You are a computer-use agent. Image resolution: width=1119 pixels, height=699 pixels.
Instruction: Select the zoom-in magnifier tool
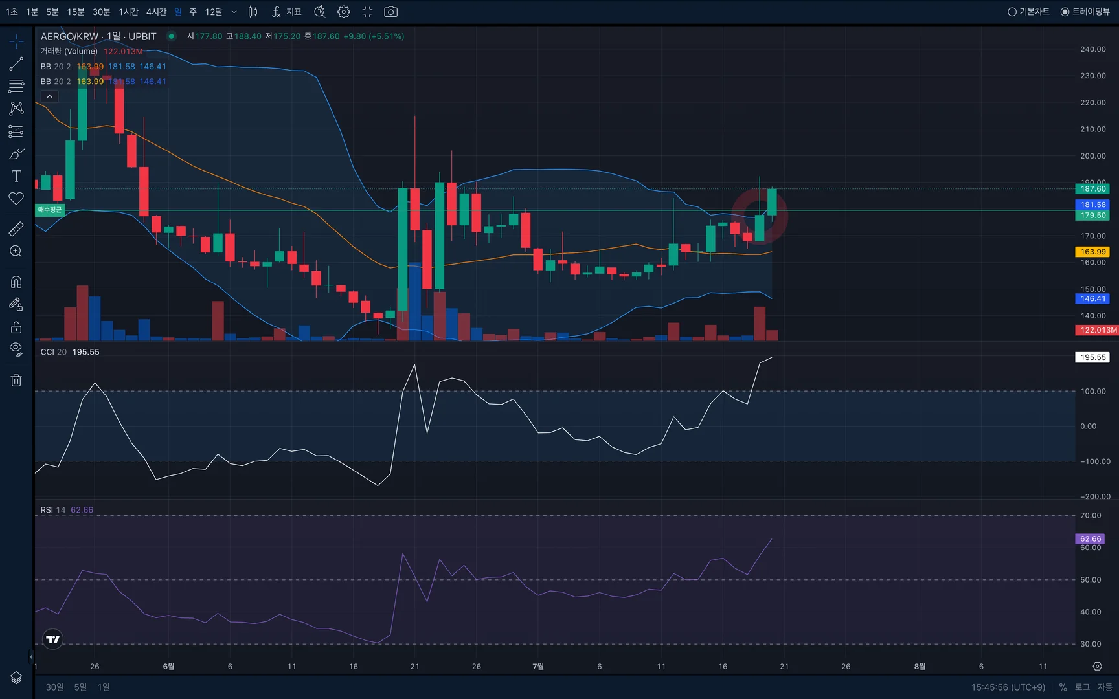16,251
